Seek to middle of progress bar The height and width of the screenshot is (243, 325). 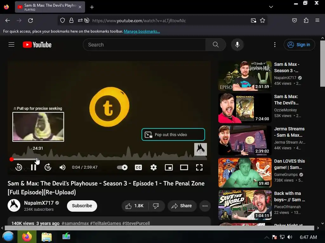(109, 159)
